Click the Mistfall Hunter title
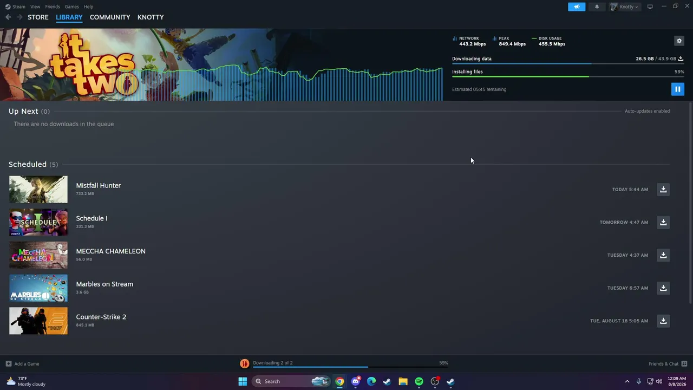This screenshot has width=693, height=390. tap(99, 186)
